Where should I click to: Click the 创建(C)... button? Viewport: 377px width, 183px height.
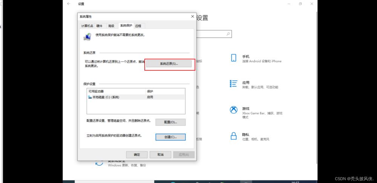tap(170, 137)
